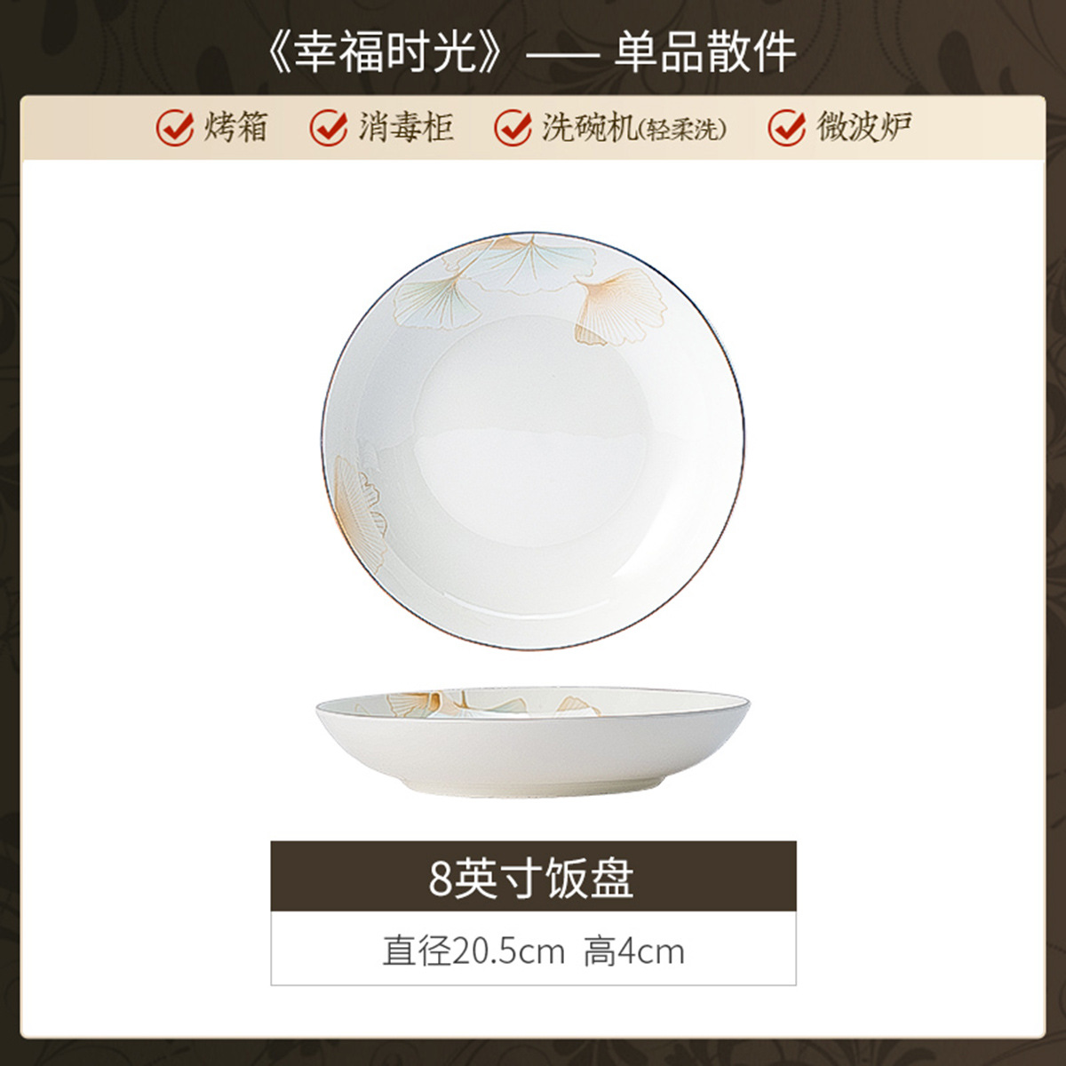Click the beige compatibility banner background

click(x=533, y=128)
